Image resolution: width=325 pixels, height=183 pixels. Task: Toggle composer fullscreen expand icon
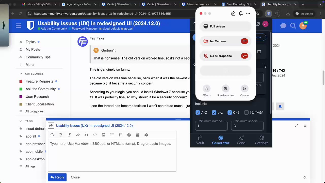pyautogui.click(x=297, y=126)
